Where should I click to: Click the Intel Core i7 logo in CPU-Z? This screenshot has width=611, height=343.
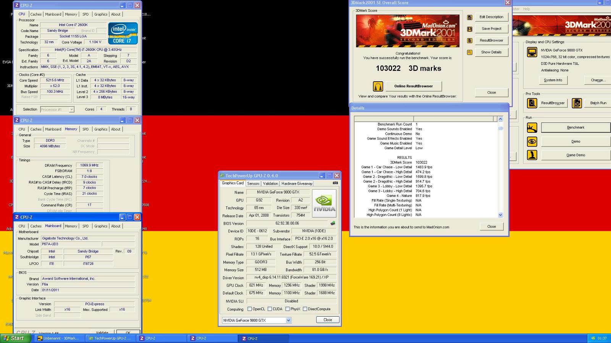[123, 34]
